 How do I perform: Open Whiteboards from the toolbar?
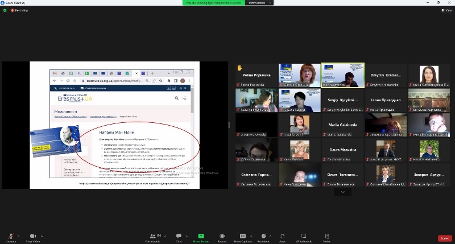coord(303,237)
